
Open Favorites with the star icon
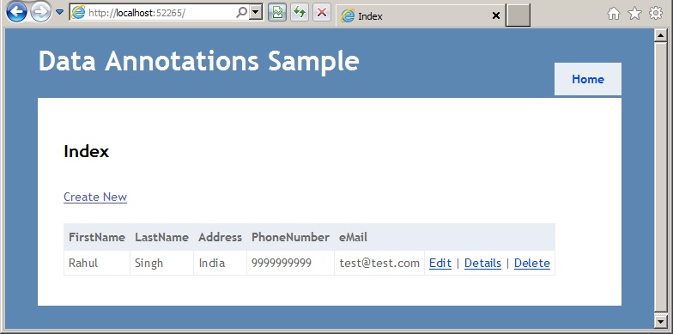[634, 14]
